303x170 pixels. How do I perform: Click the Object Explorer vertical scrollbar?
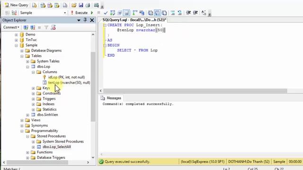click(x=93, y=87)
